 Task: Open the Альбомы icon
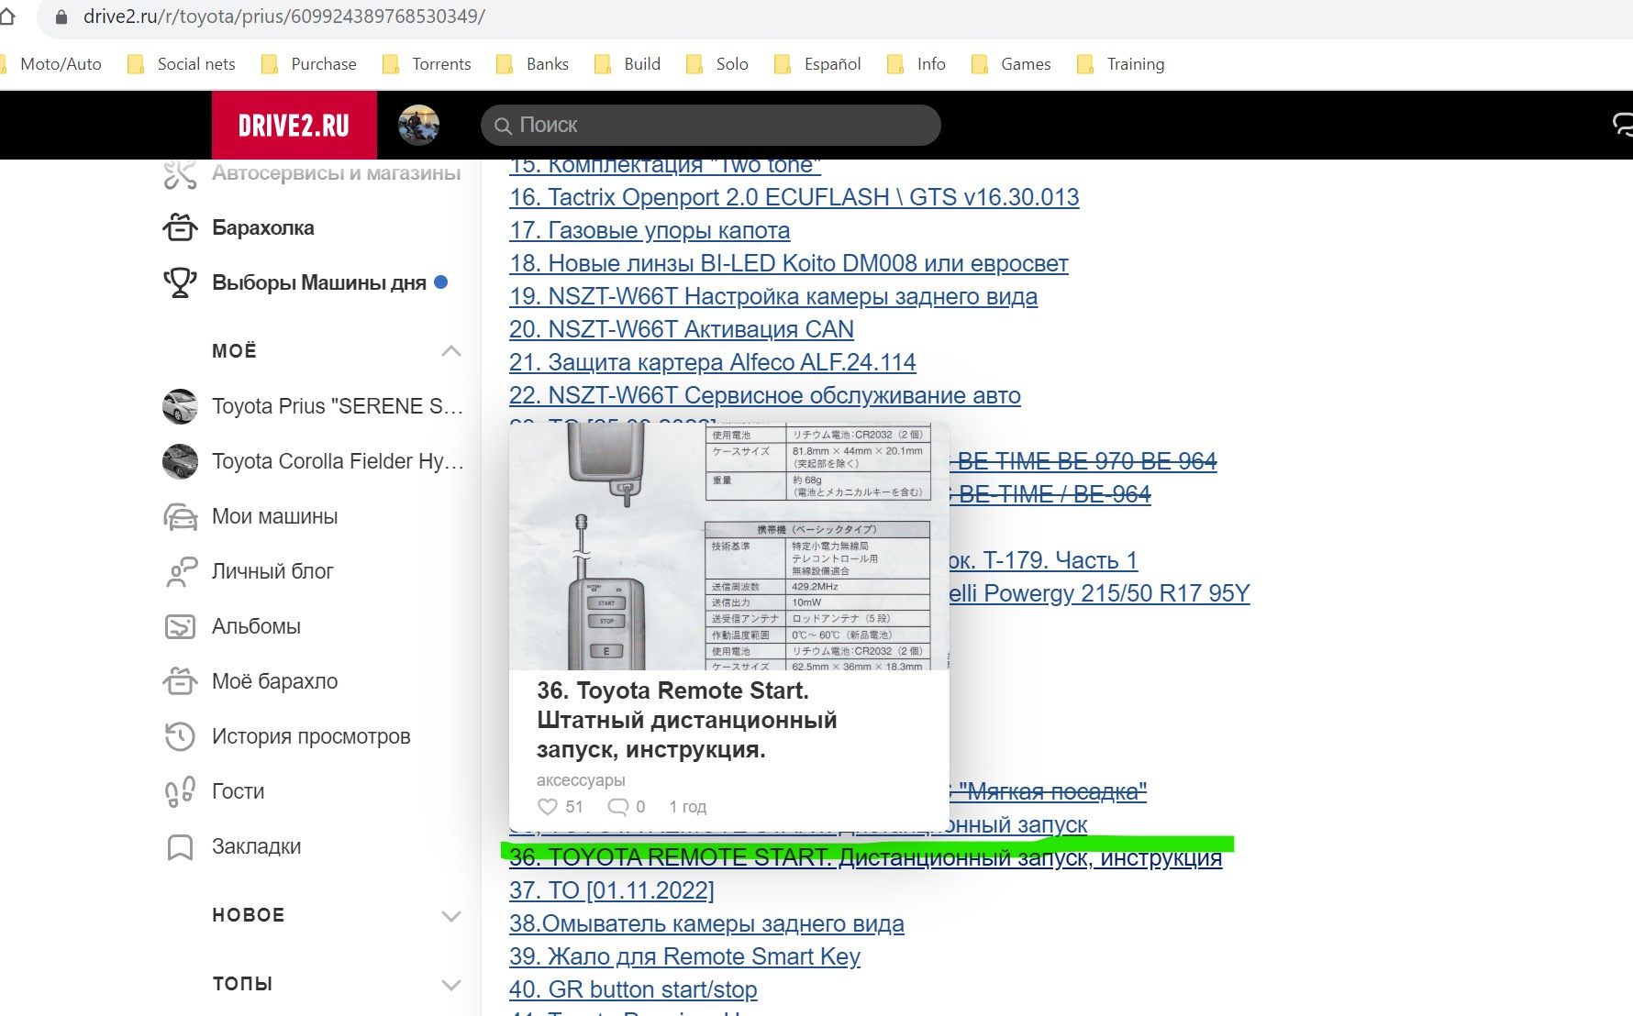tap(180, 627)
